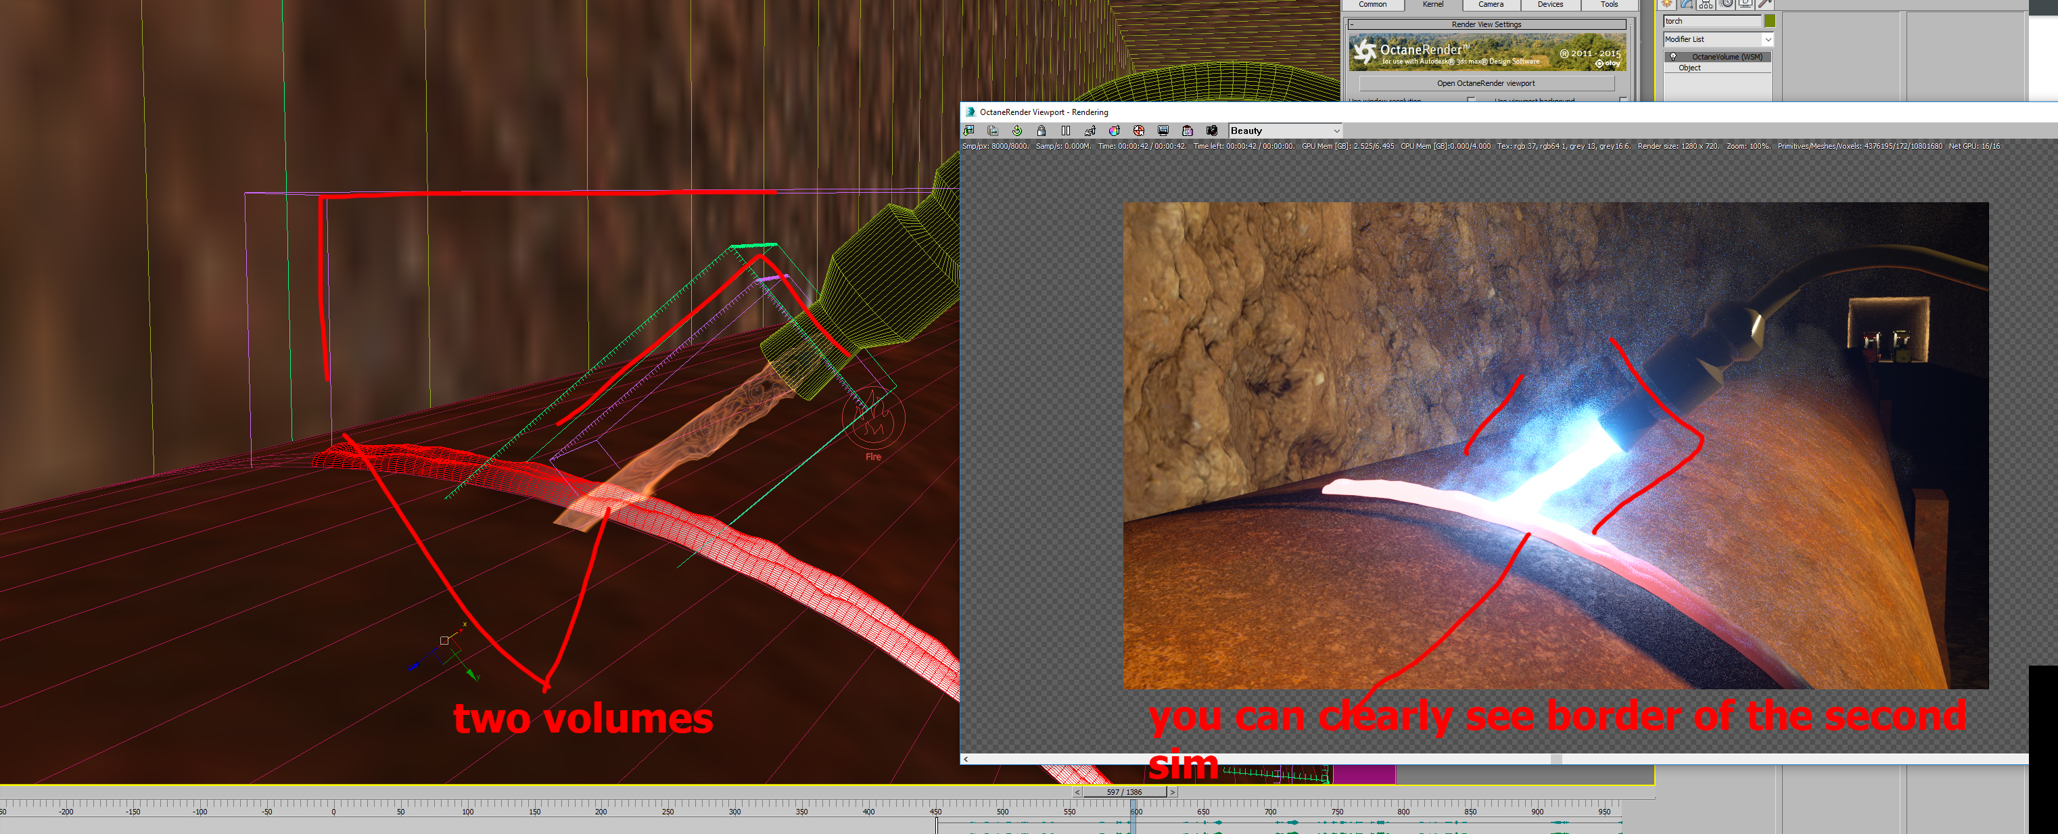Screen dimensions: 2058x834
Task: Pause the render
Action: 1066,131
